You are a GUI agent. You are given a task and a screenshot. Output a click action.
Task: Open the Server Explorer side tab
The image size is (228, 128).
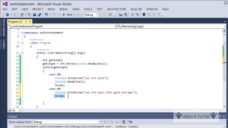coord(4,28)
